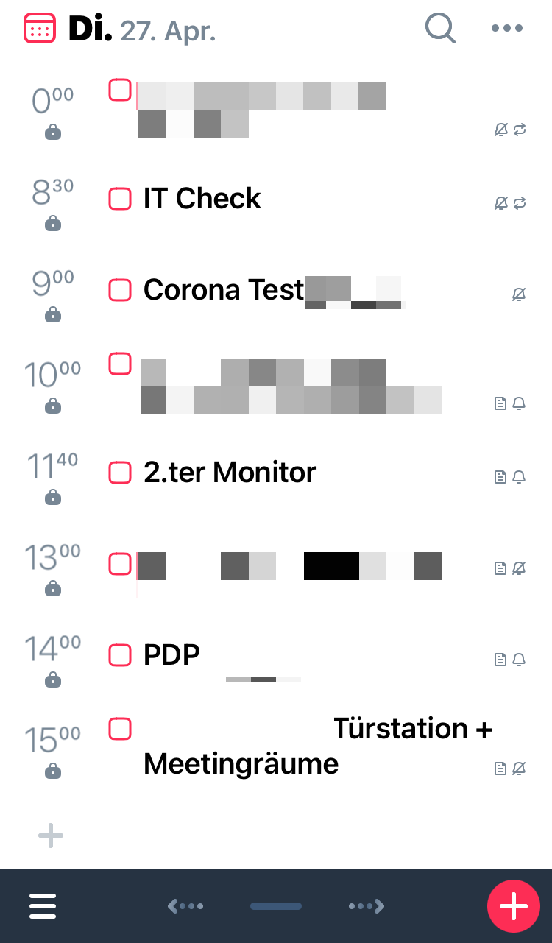The image size is (552, 943).
Task: Mark Corona Test as done
Action: tap(120, 290)
